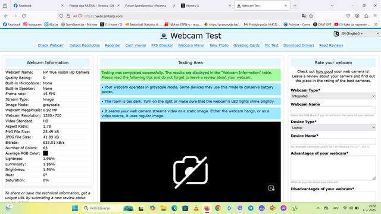381x214 pixels.
Task: Open the Cam Viewer link
Action: click(x=136, y=45)
